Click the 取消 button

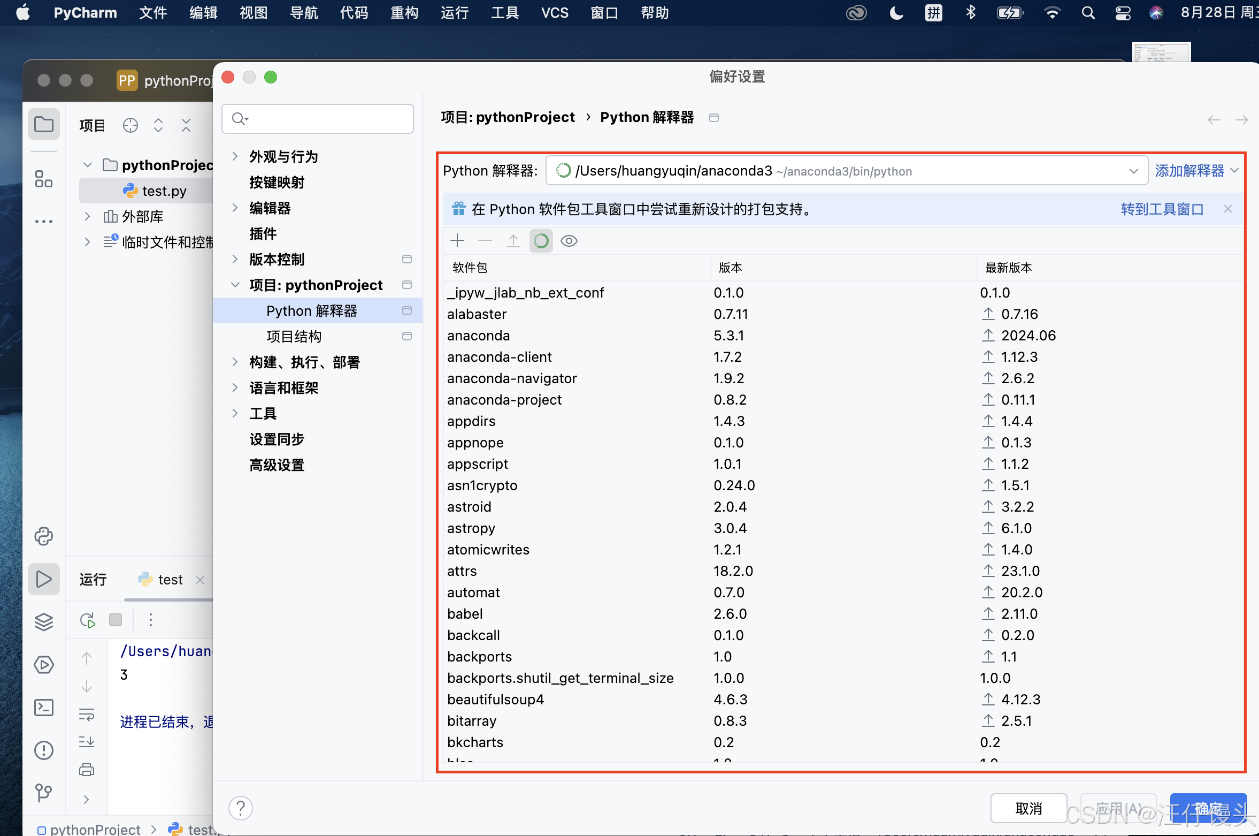coord(1029,808)
